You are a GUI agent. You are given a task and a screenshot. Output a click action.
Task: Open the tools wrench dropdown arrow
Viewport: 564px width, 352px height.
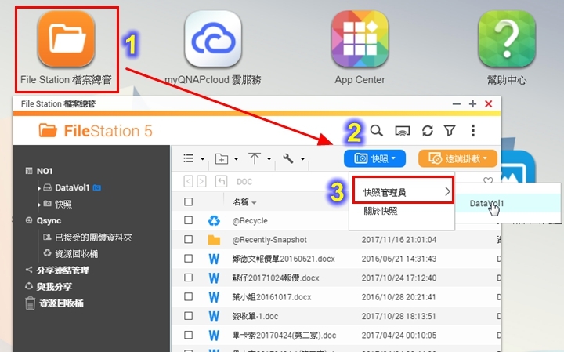[303, 159]
